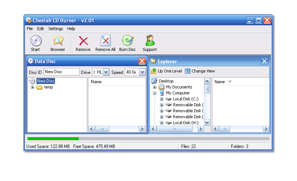The width and height of the screenshot is (297, 181).
Task: Select Desktop in the Explorer tree
Action: point(166,81)
